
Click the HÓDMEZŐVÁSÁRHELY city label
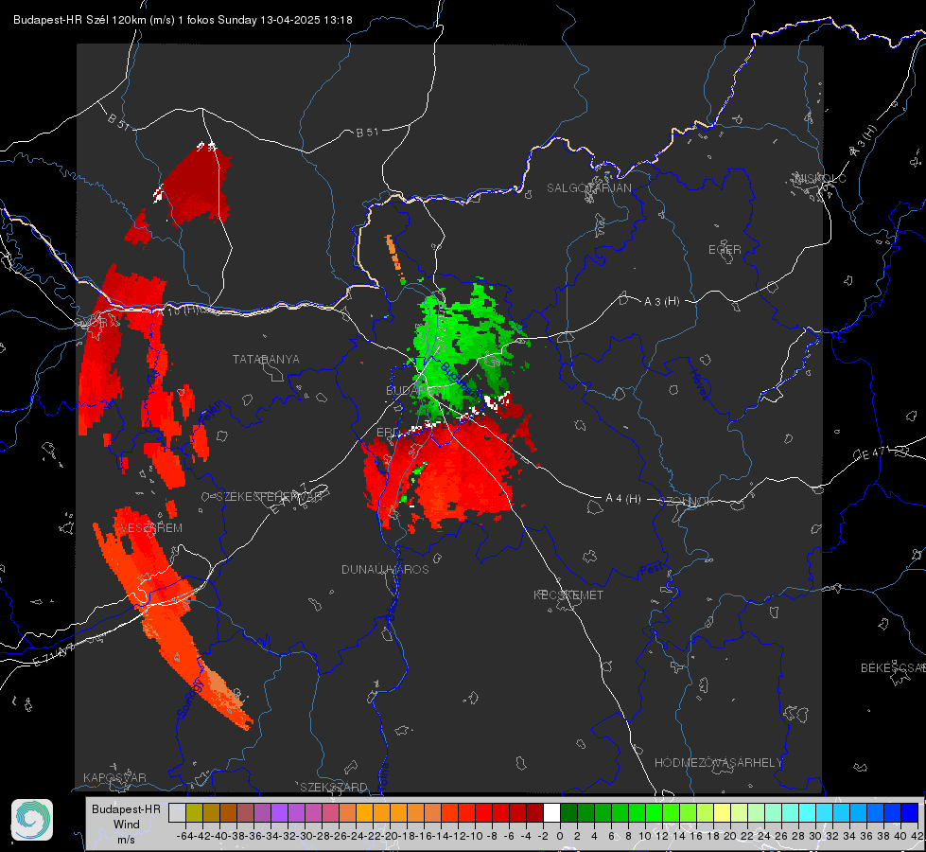tap(718, 763)
